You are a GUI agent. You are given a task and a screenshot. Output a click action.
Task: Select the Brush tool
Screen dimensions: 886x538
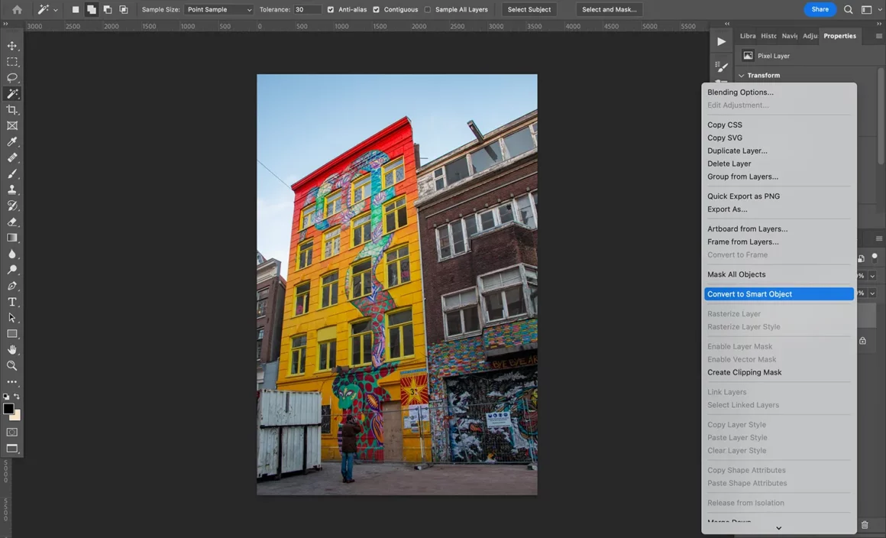click(12, 173)
